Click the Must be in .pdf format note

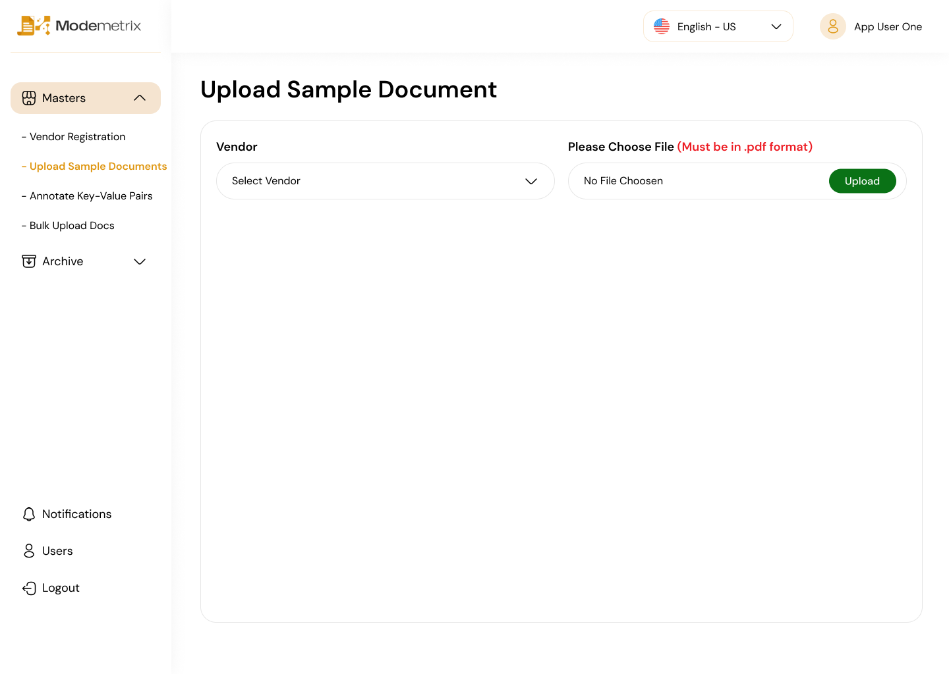click(x=745, y=147)
